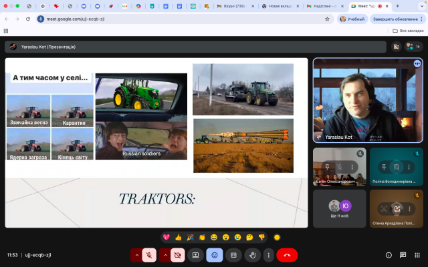Unmute the microphone in the call bar
The height and width of the screenshot is (267, 428).
[150, 255]
